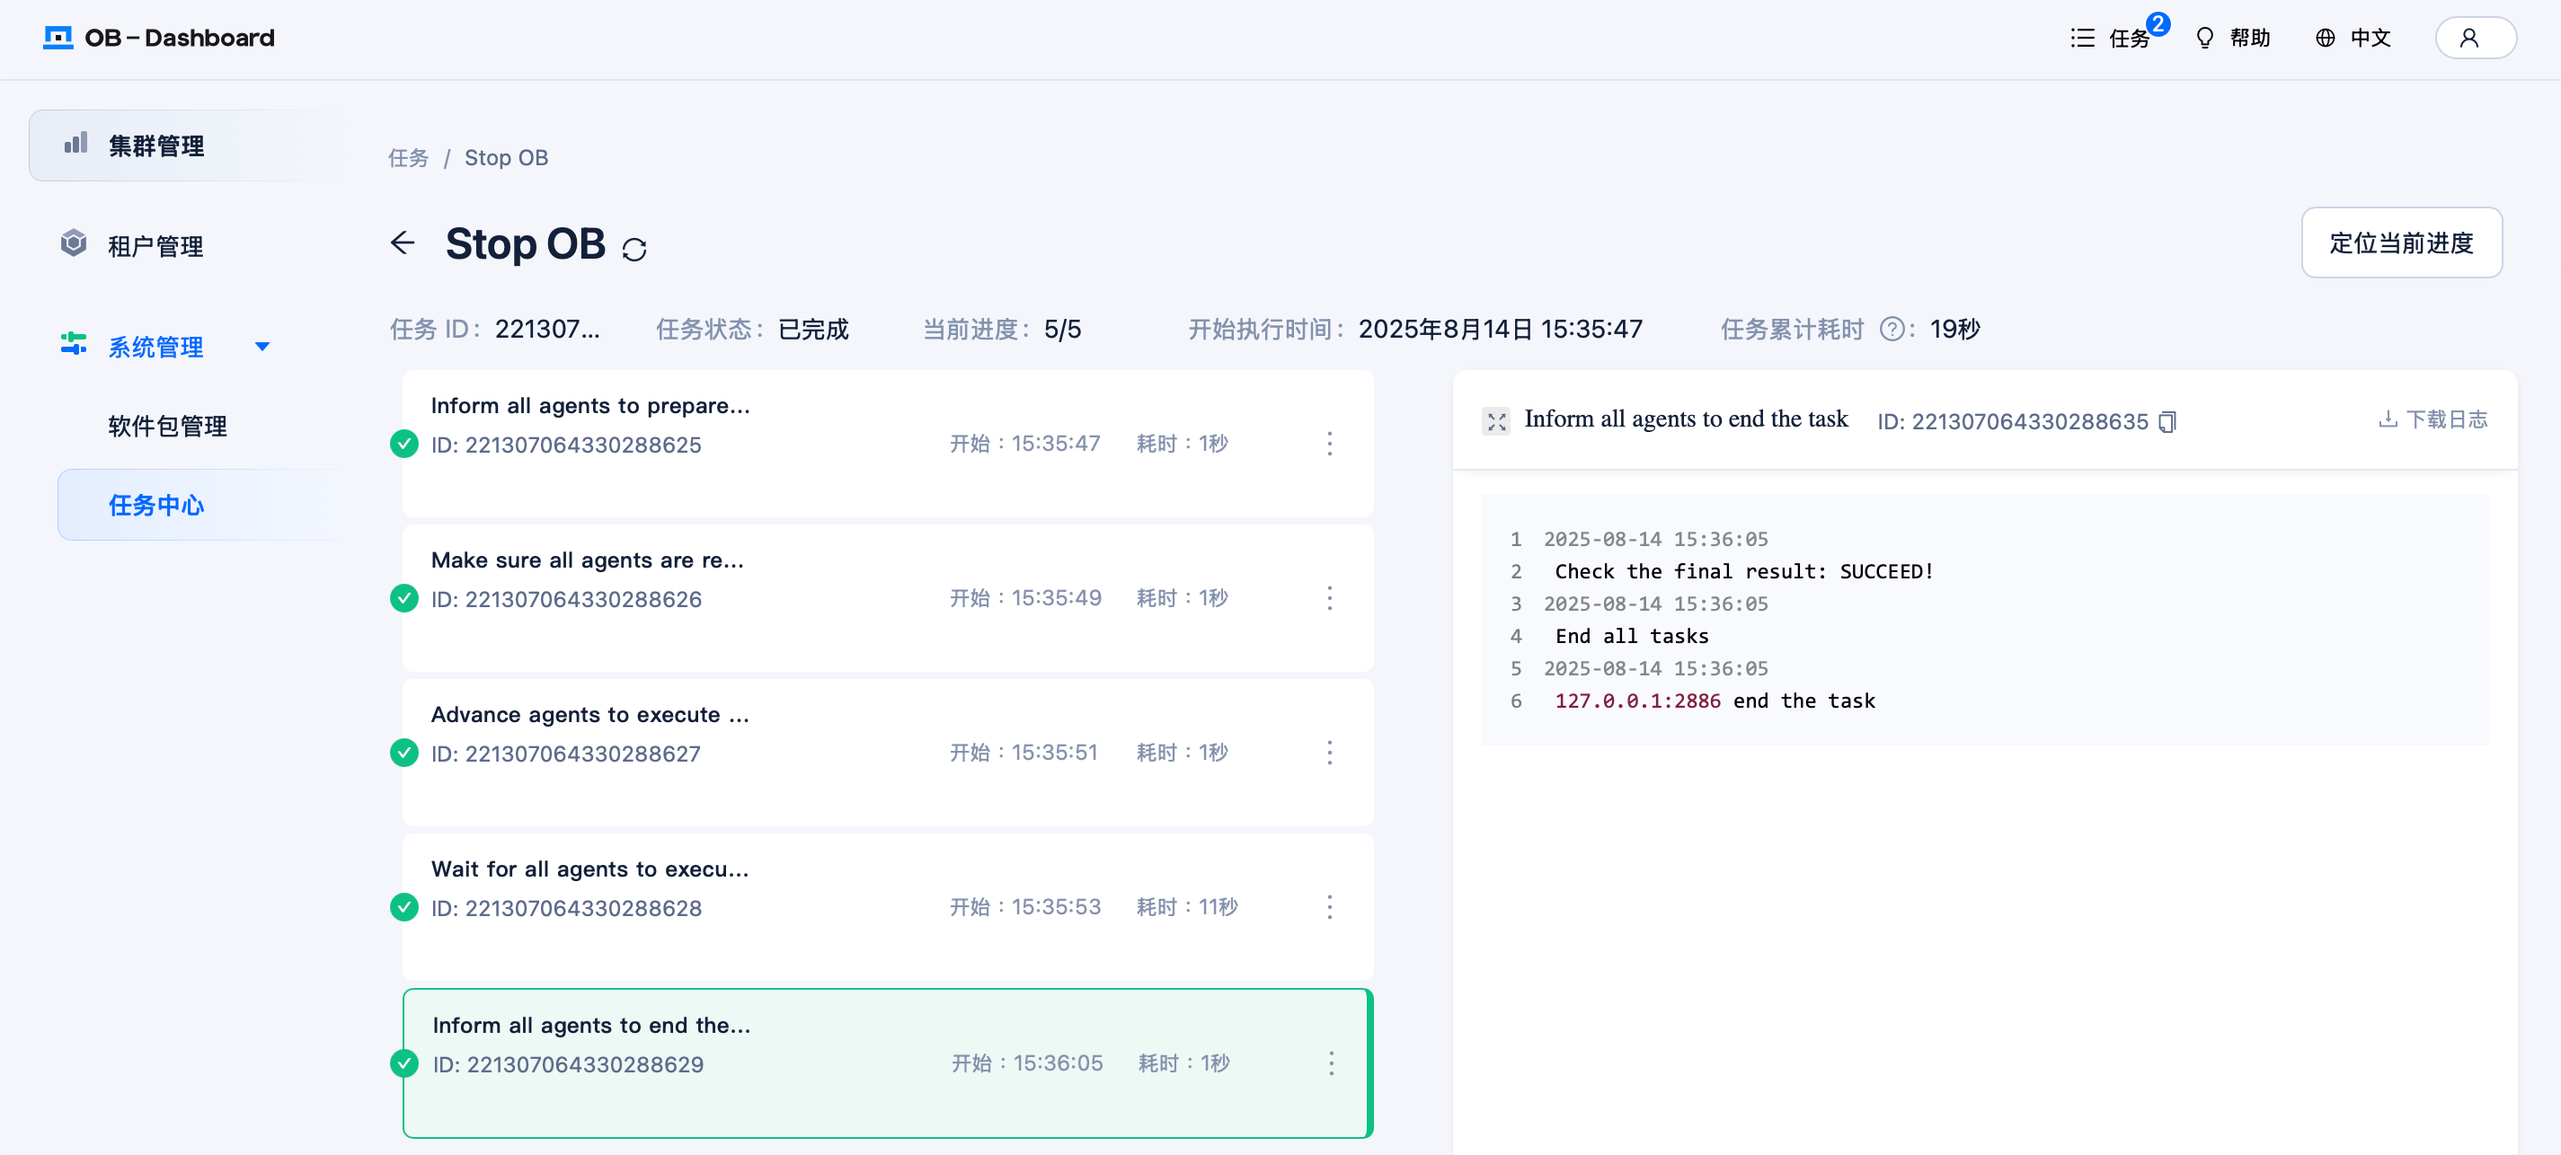The height and width of the screenshot is (1155, 2561).
Task: Click the globe language icon
Action: pyautogui.click(x=2325, y=38)
